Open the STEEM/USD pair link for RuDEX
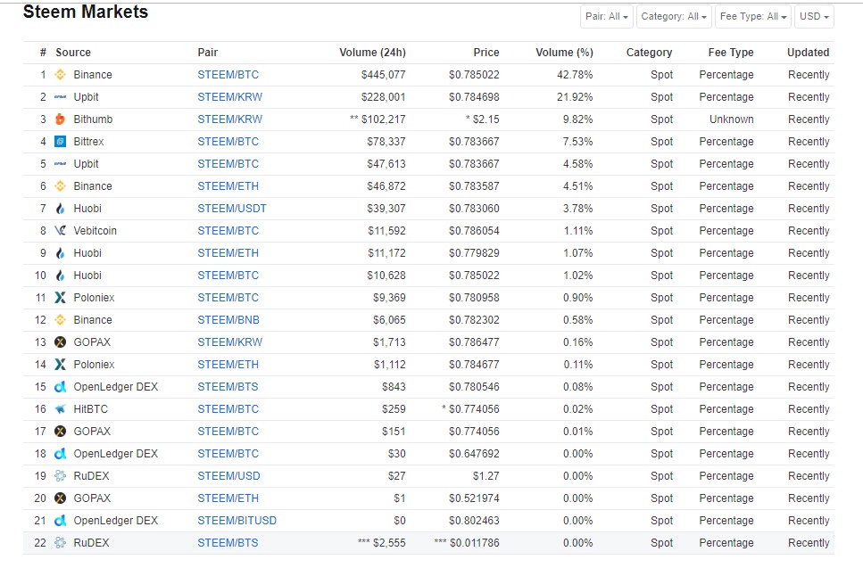 point(229,475)
